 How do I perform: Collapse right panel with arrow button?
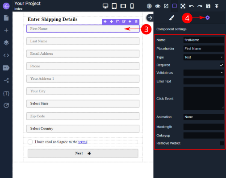coord(150,18)
